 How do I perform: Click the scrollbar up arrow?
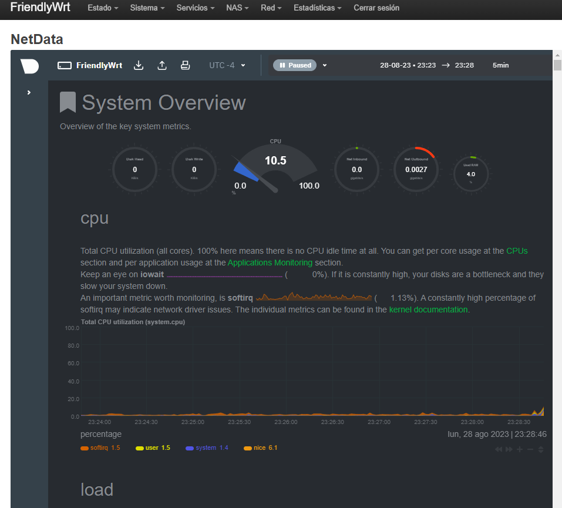tap(557, 55)
